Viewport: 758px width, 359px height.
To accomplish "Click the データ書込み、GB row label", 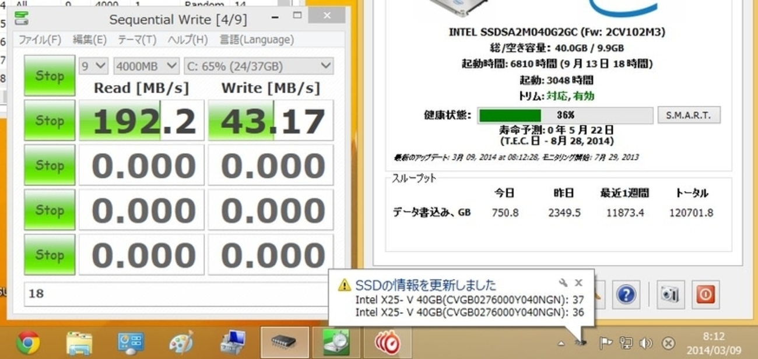I will point(432,213).
